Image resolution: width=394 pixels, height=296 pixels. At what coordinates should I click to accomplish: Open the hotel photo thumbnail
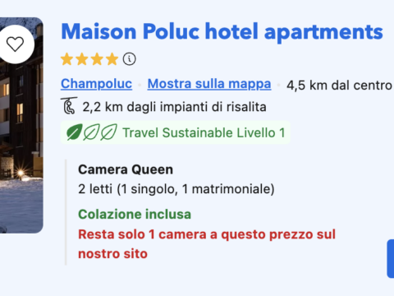(x=21, y=125)
